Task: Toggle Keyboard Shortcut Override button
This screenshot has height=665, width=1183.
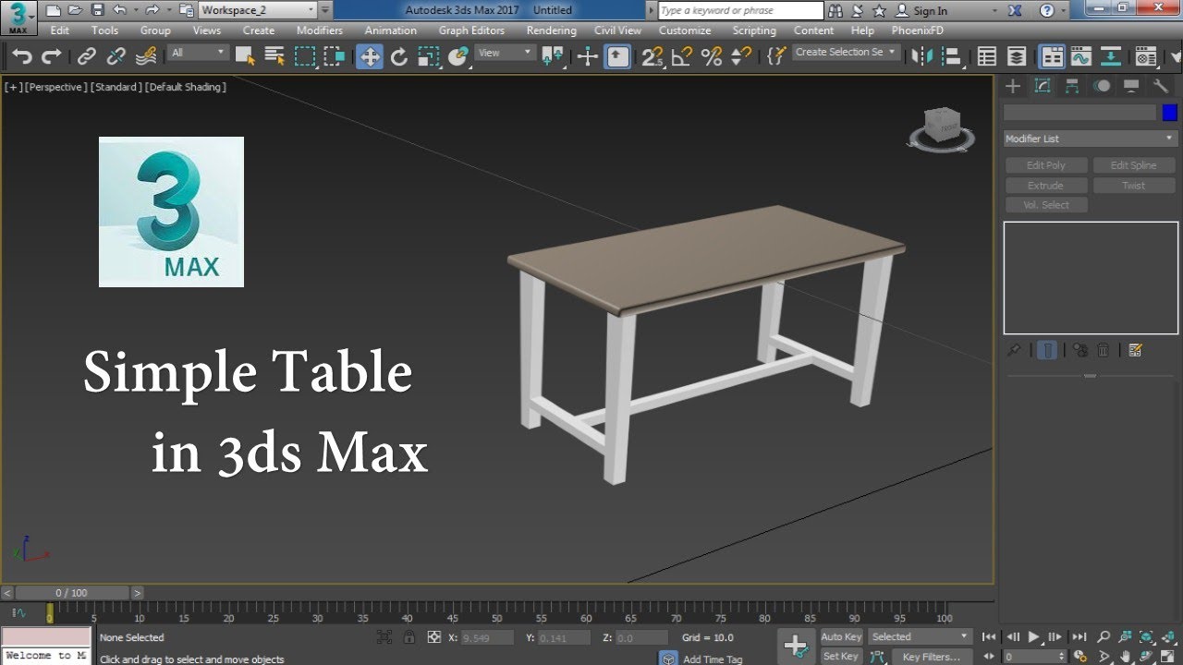Action: pos(617,56)
